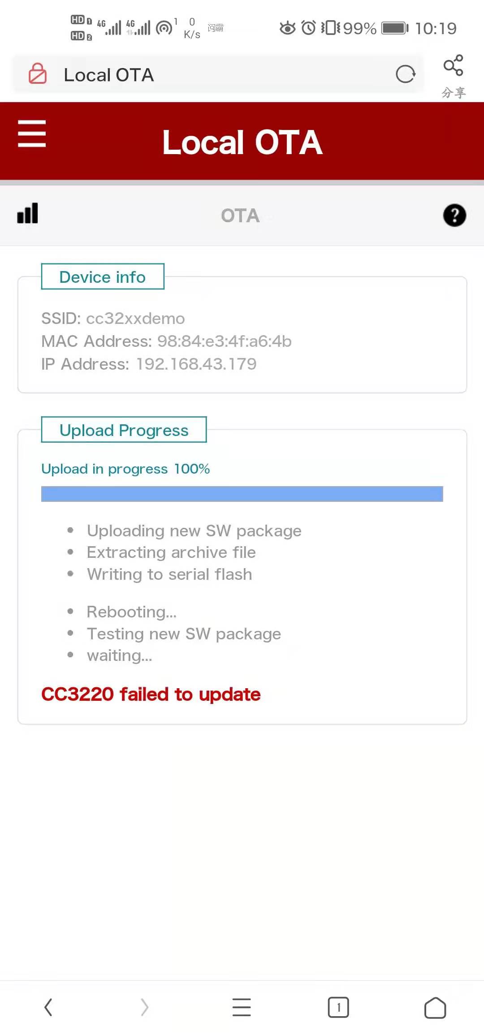484x1035 pixels.
Task: Open the help question mark icon
Action: click(x=454, y=216)
